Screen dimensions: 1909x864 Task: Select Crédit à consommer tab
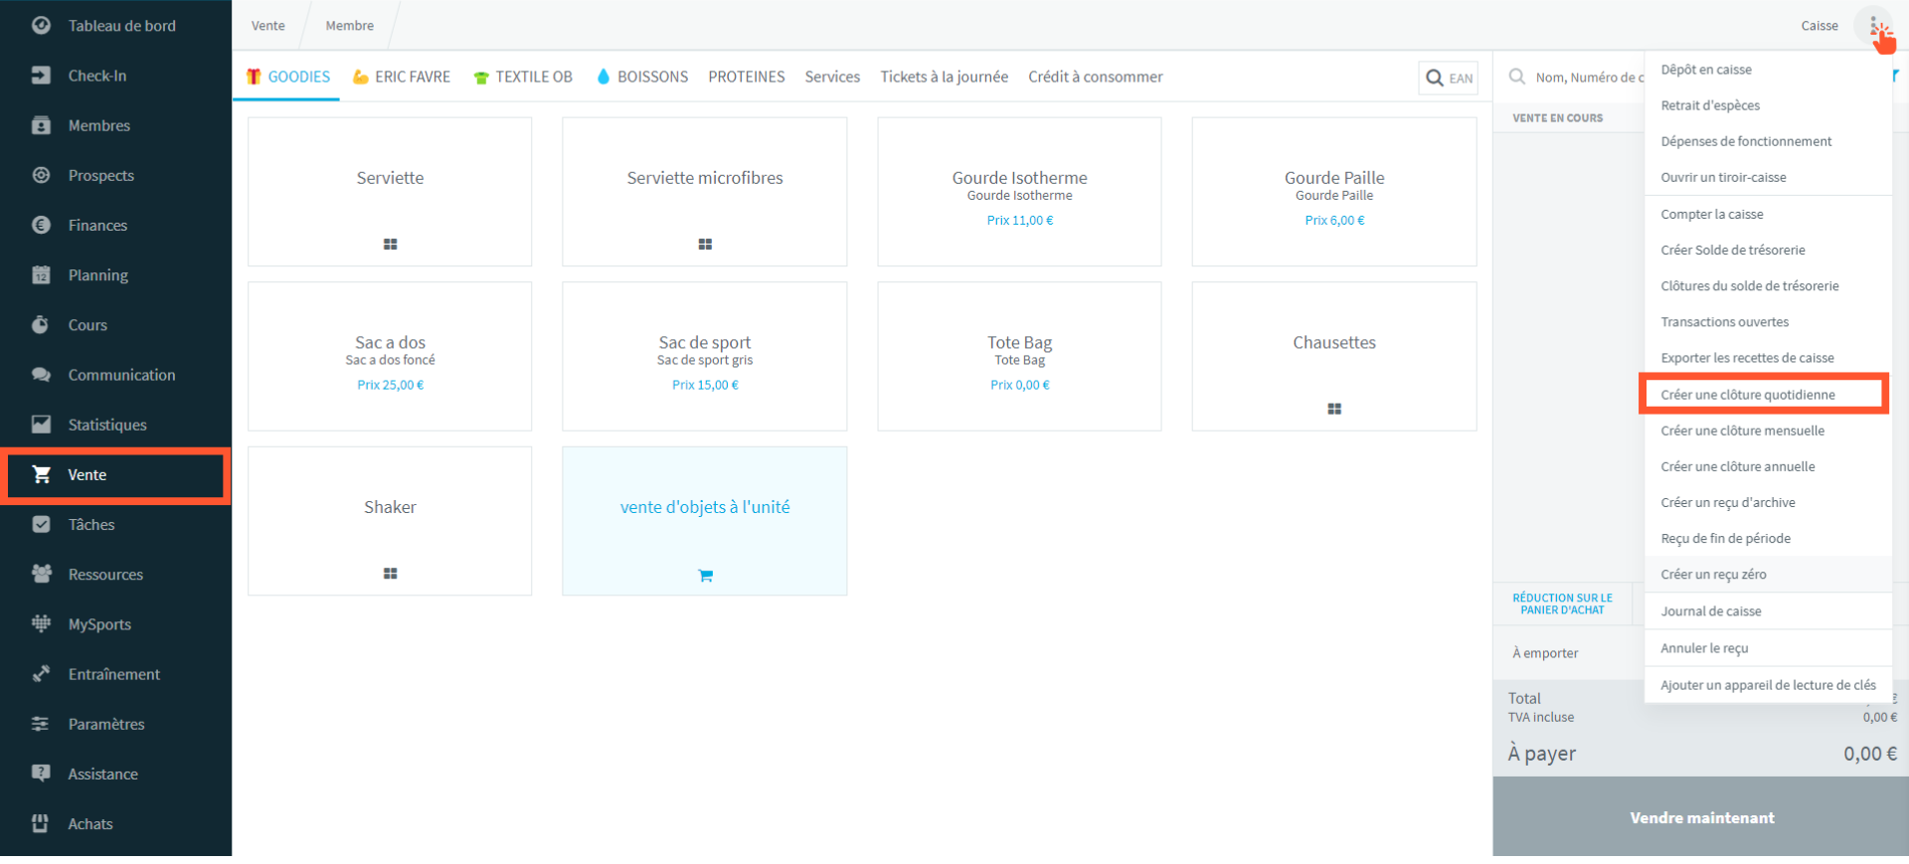[1095, 77]
